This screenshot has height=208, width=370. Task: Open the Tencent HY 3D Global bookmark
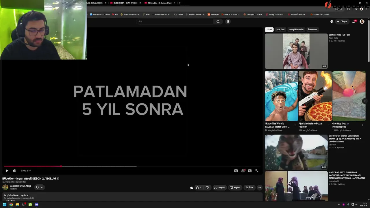pos(100,14)
